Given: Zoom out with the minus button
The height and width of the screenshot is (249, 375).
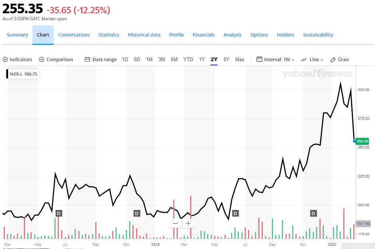Looking at the screenshot, I should pyautogui.click(x=175, y=223).
